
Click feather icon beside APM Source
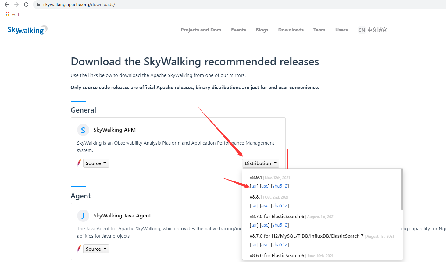pyautogui.click(x=79, y=163)
